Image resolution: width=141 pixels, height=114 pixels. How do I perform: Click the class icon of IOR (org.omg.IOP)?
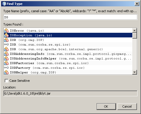tap(6, 40)
